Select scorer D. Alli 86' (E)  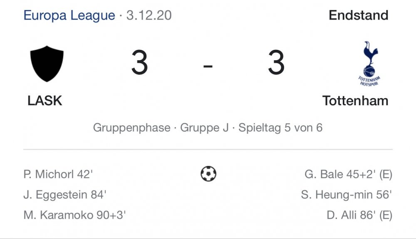point(359,215)
